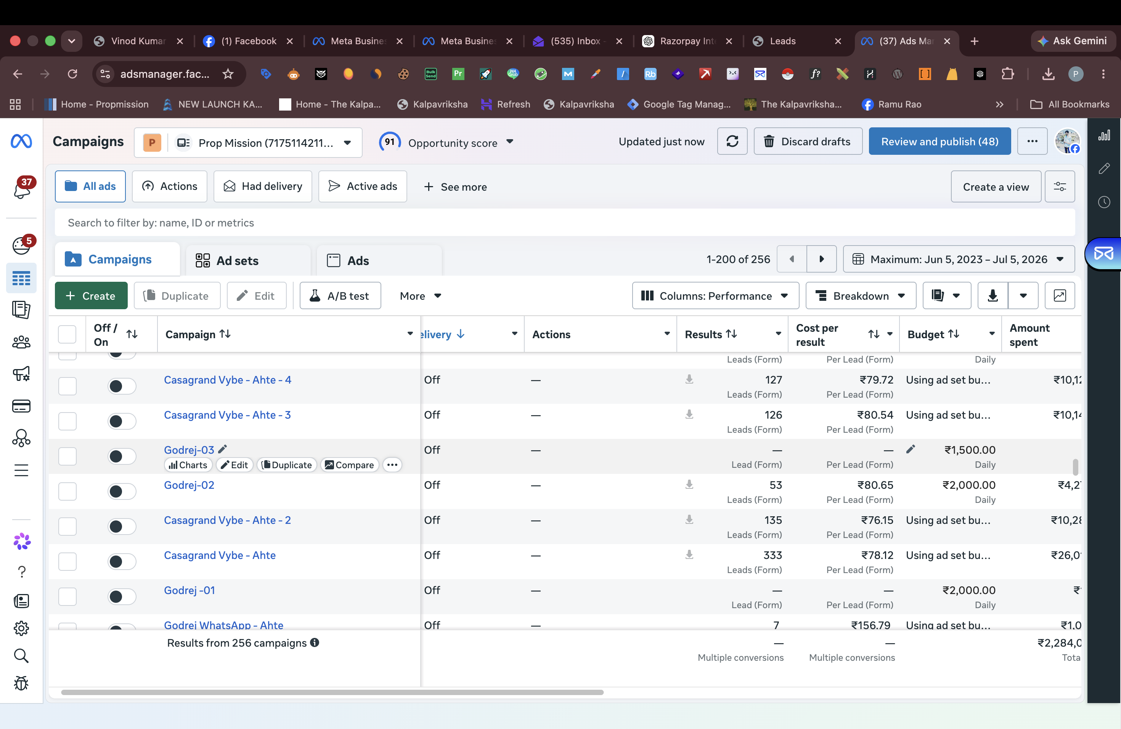Open the Columns: Performance dropdown

tap(715, 296)
